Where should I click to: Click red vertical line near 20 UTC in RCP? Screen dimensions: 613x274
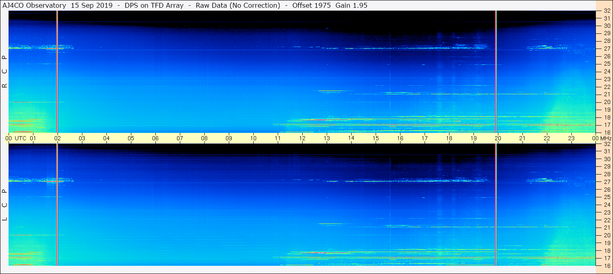click(x=496, y=72)
